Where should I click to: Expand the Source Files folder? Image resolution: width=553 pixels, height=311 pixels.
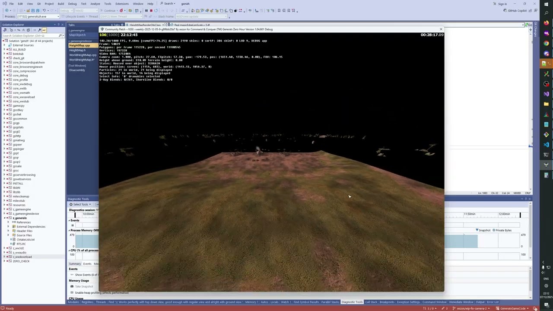click(8, 235)
